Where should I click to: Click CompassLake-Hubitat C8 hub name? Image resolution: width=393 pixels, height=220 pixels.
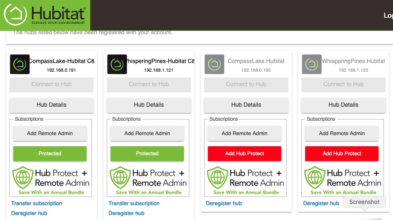[62, 61]
